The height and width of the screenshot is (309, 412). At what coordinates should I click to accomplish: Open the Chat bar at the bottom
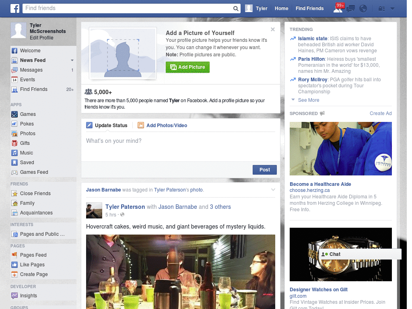[335, 254]
